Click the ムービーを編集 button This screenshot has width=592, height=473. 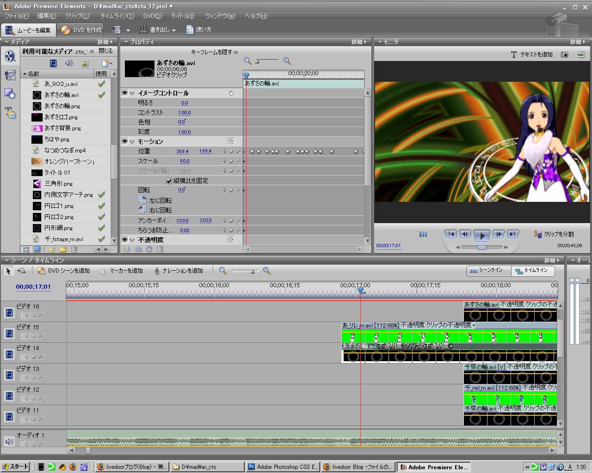click(x=29, y=30)
